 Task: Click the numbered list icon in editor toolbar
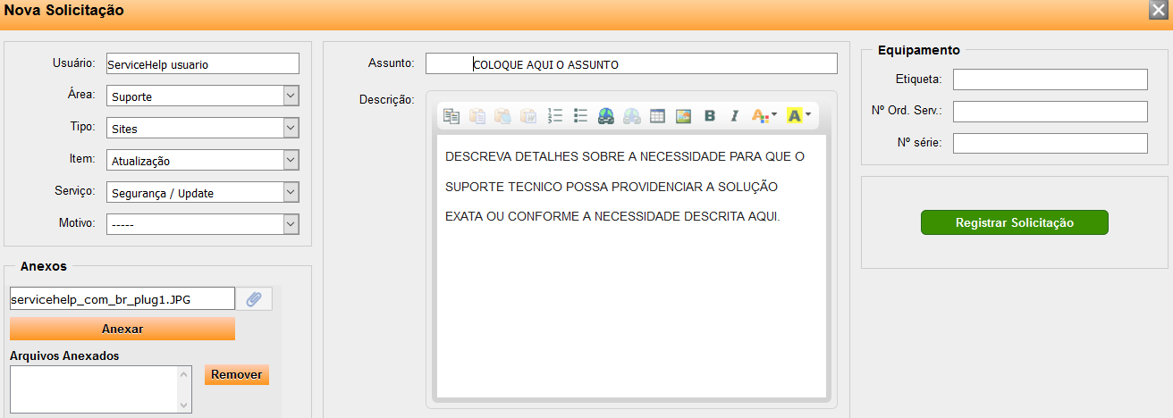tap(554, 115)
